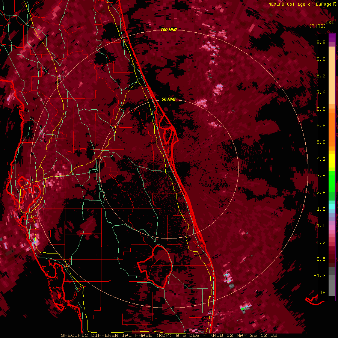
Task: Click the TH threshold label
Action: [323, 292]
